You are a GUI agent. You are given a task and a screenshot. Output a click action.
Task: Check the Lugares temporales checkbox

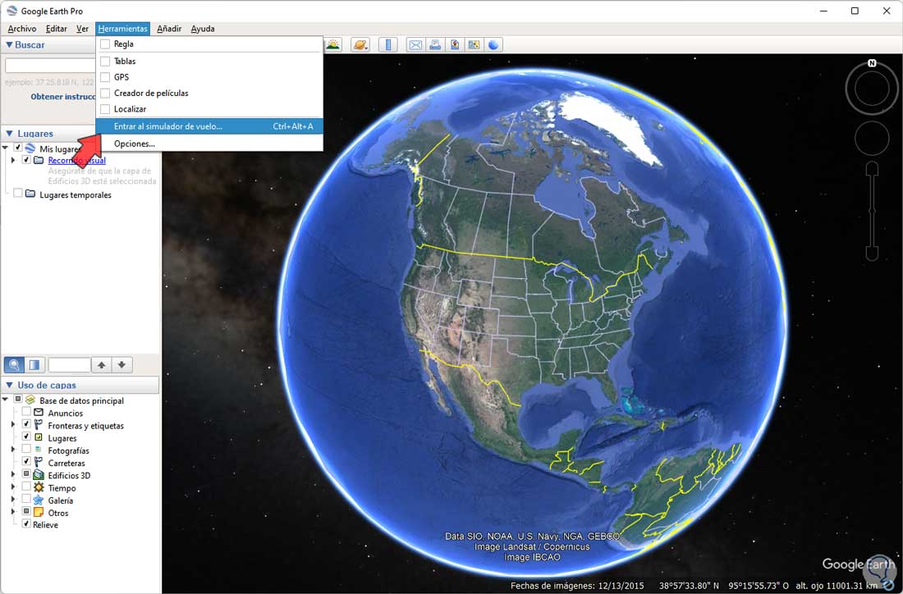pos(18,194)
